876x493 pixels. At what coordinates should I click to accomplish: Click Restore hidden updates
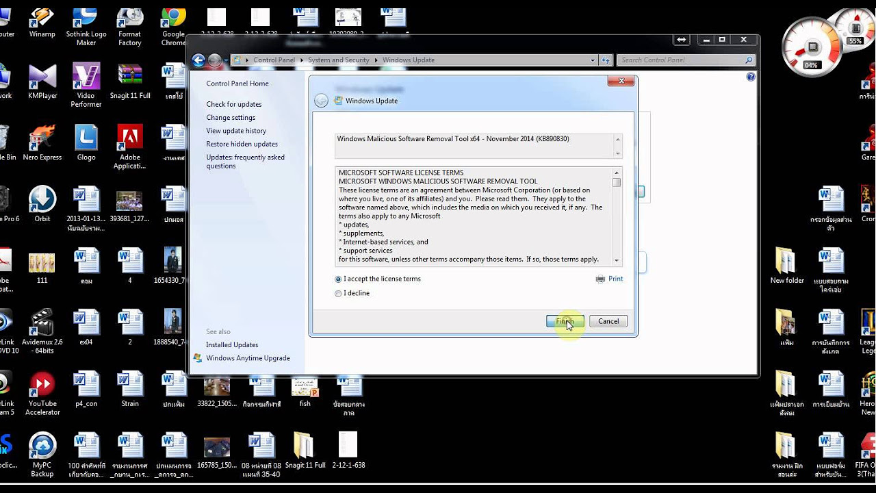point(242,144)
